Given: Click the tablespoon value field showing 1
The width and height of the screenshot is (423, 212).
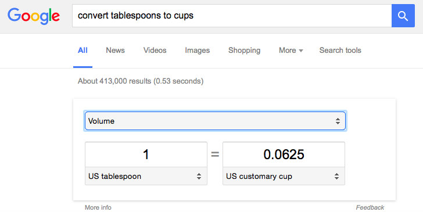Looking at the screenshot, I should tap(146, 154).
